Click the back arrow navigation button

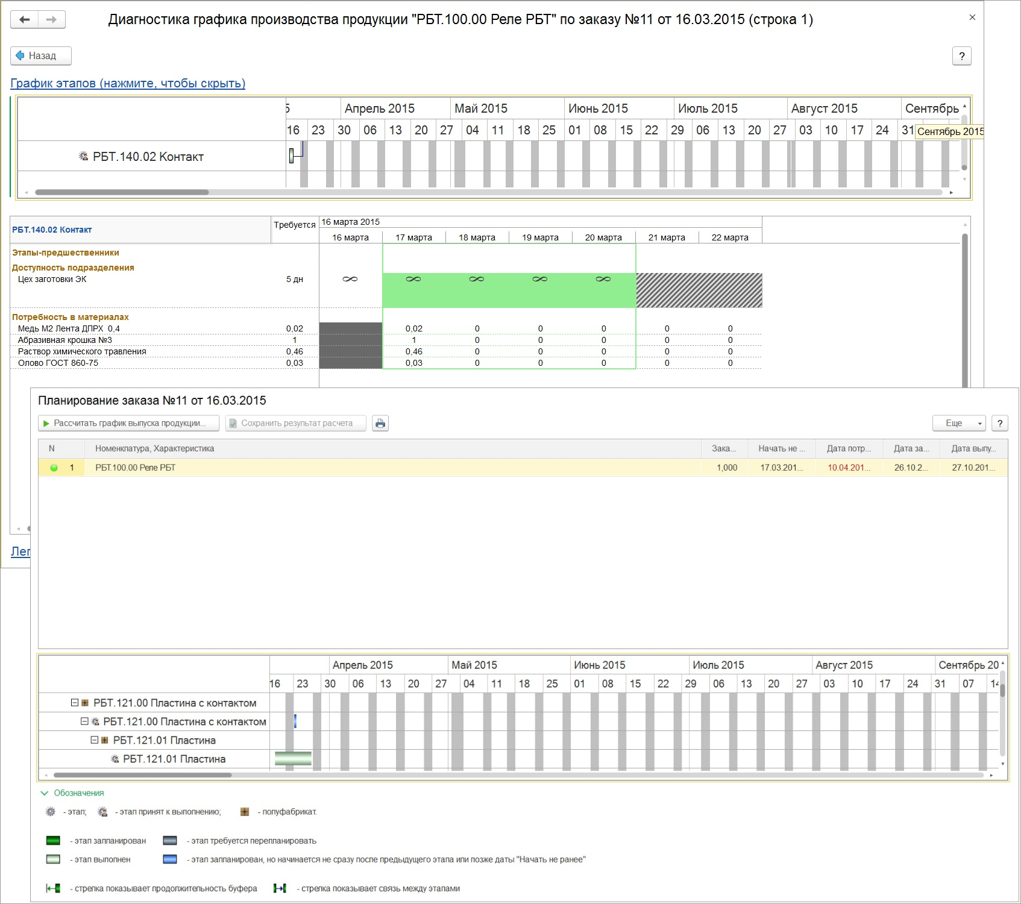(x=25, y=19)
